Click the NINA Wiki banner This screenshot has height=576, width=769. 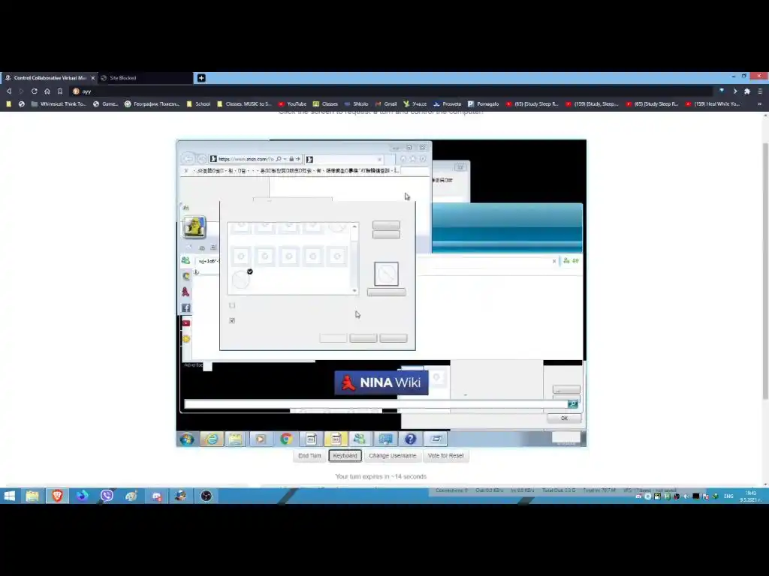tap(381, 382)
